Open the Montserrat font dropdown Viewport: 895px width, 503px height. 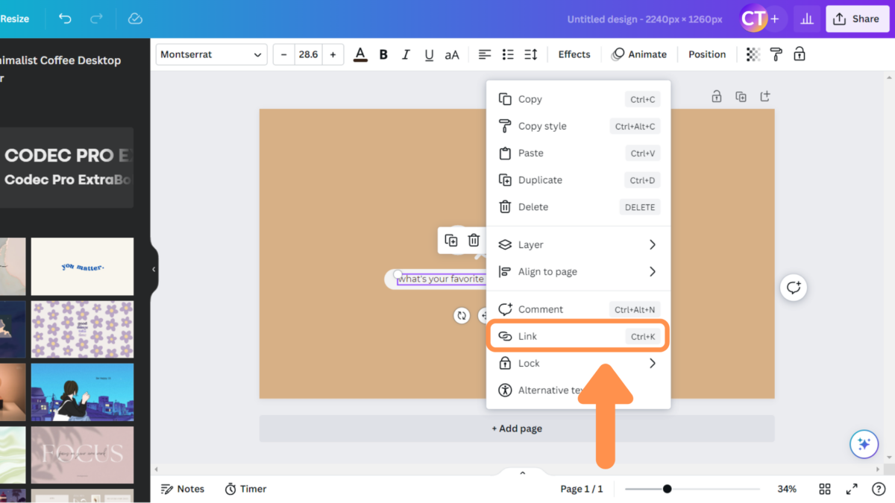tap(210, 54)
